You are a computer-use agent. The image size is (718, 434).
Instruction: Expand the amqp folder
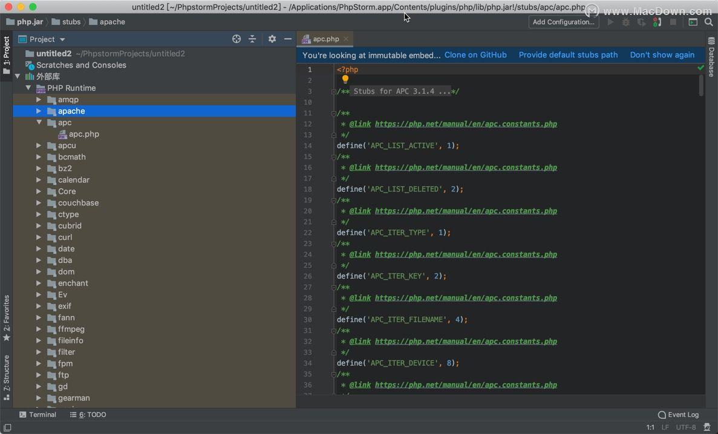(x=39, y=99)
